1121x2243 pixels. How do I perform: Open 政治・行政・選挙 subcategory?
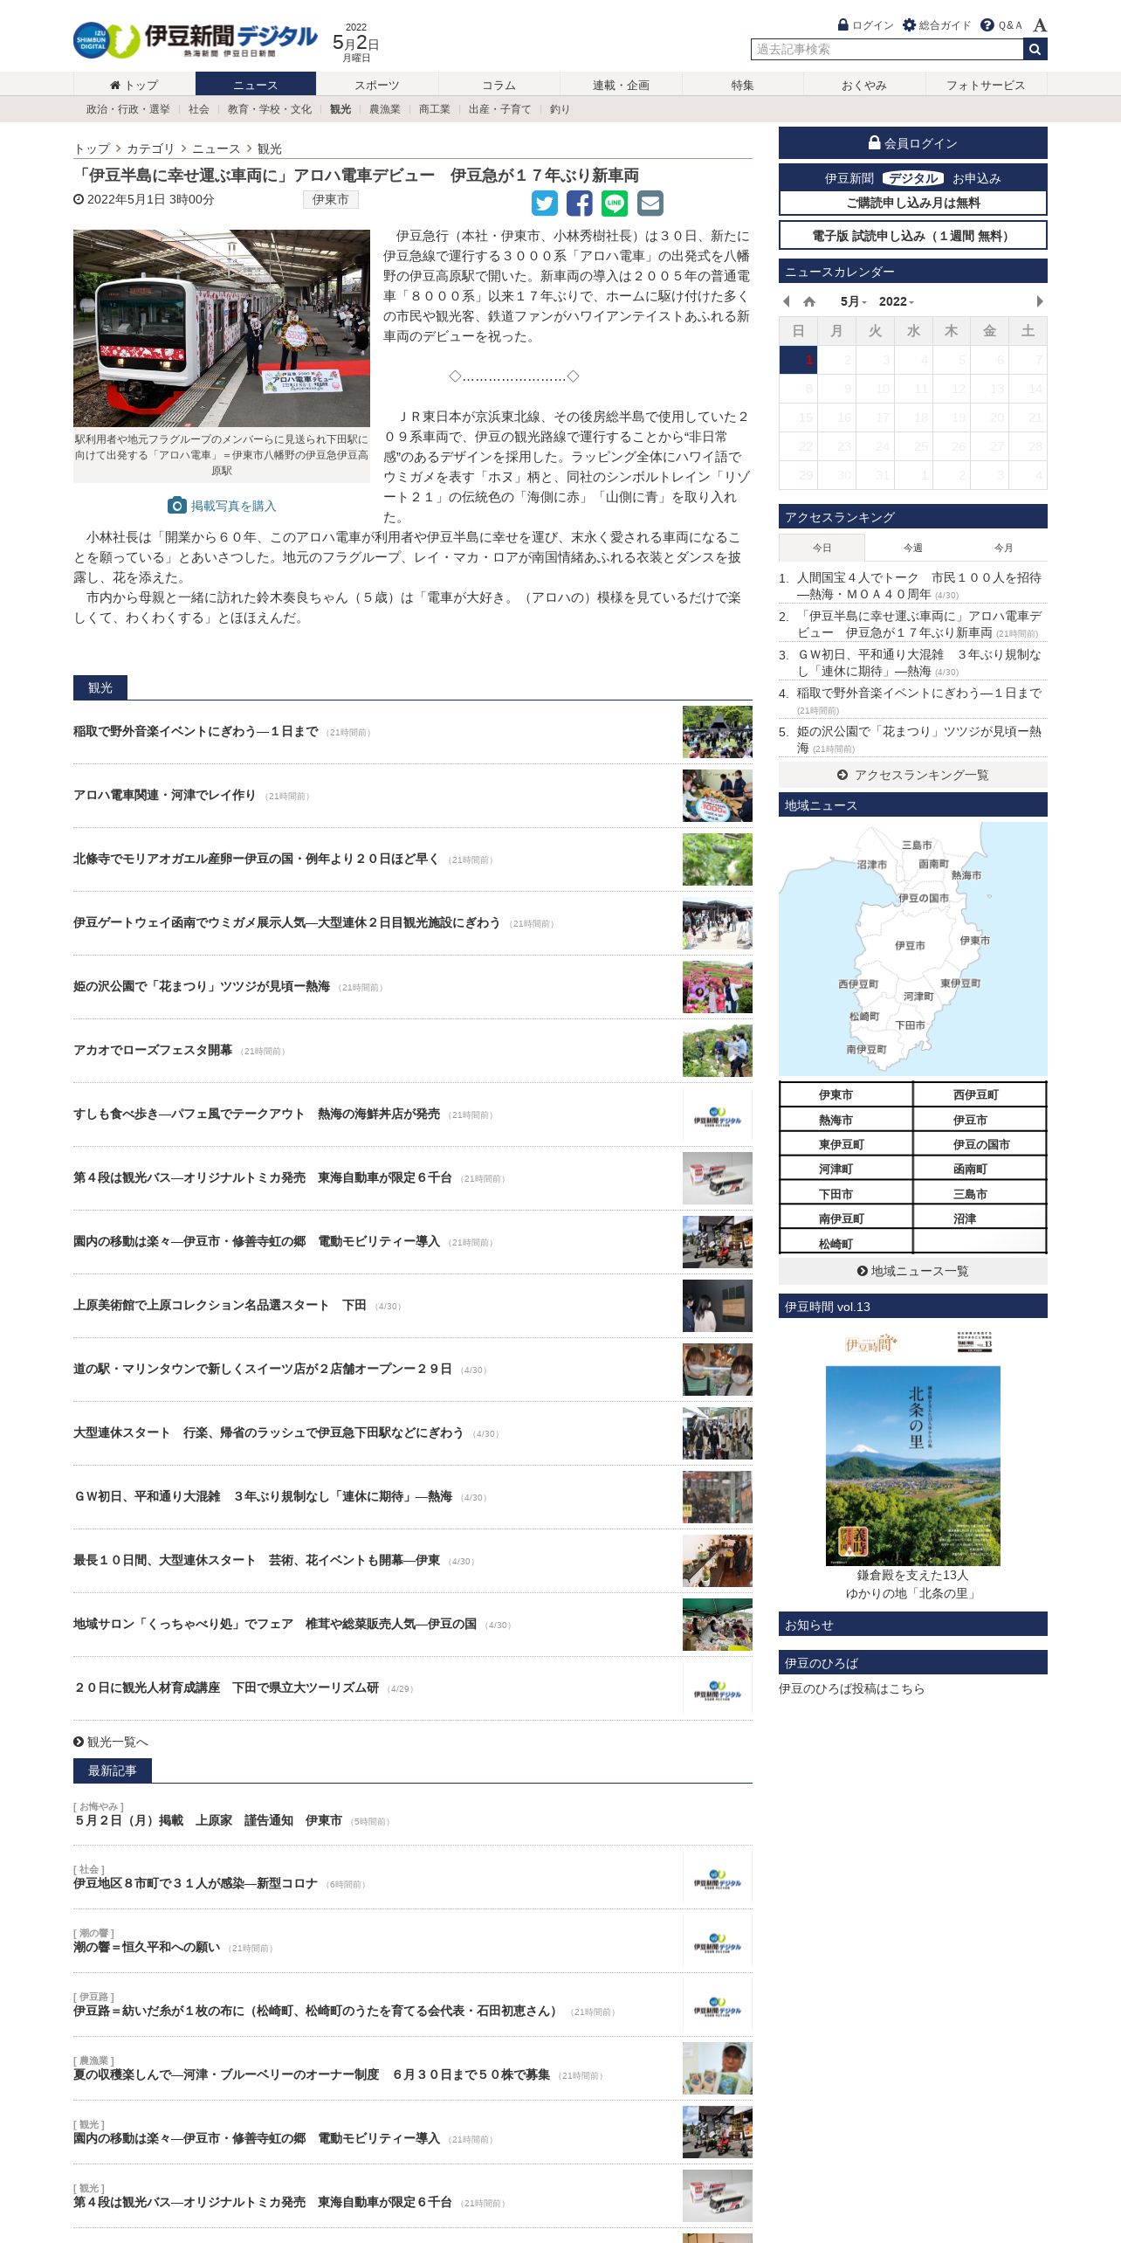(128, 109)
